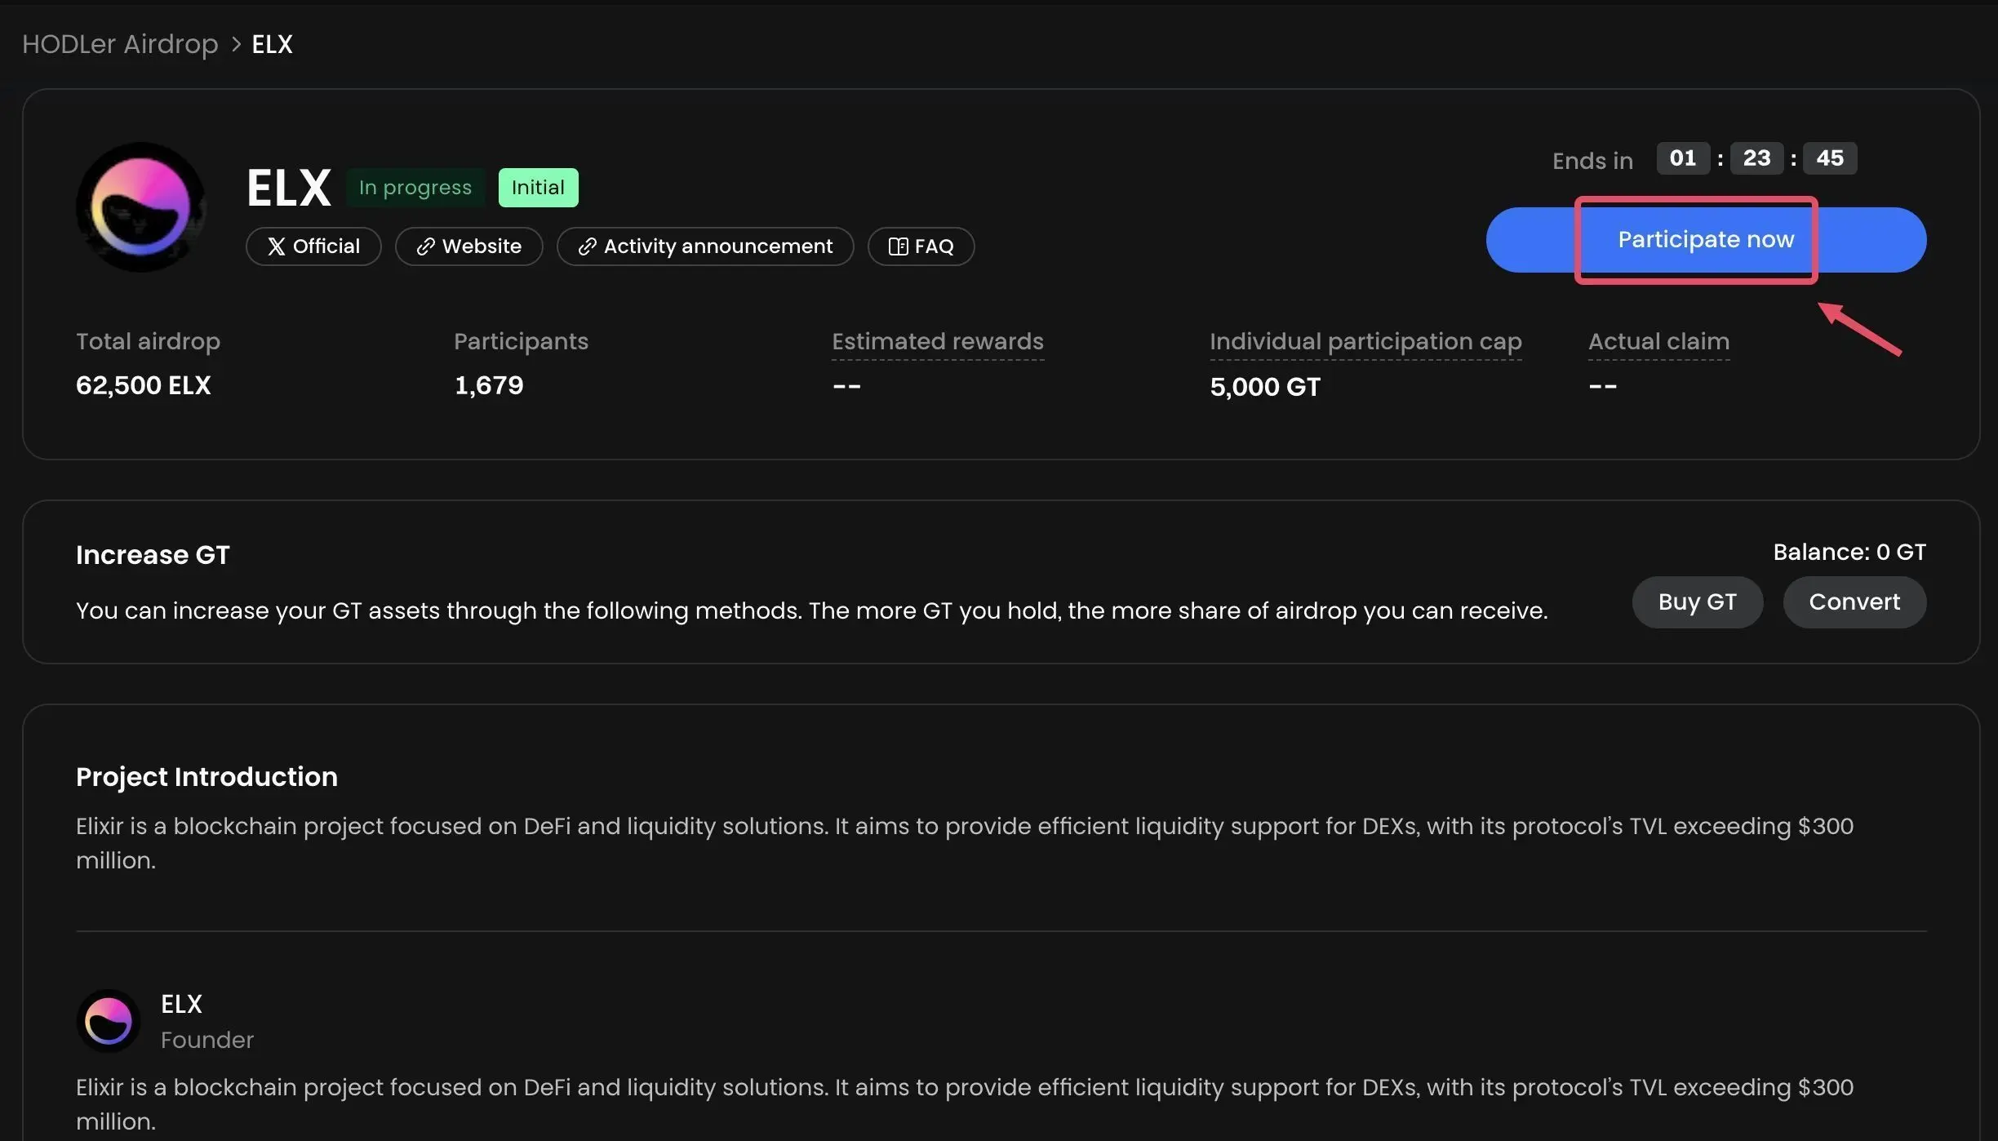The image size is (1998, 1141).
Task: Click the In progress status badge
Action: point(415,188)
